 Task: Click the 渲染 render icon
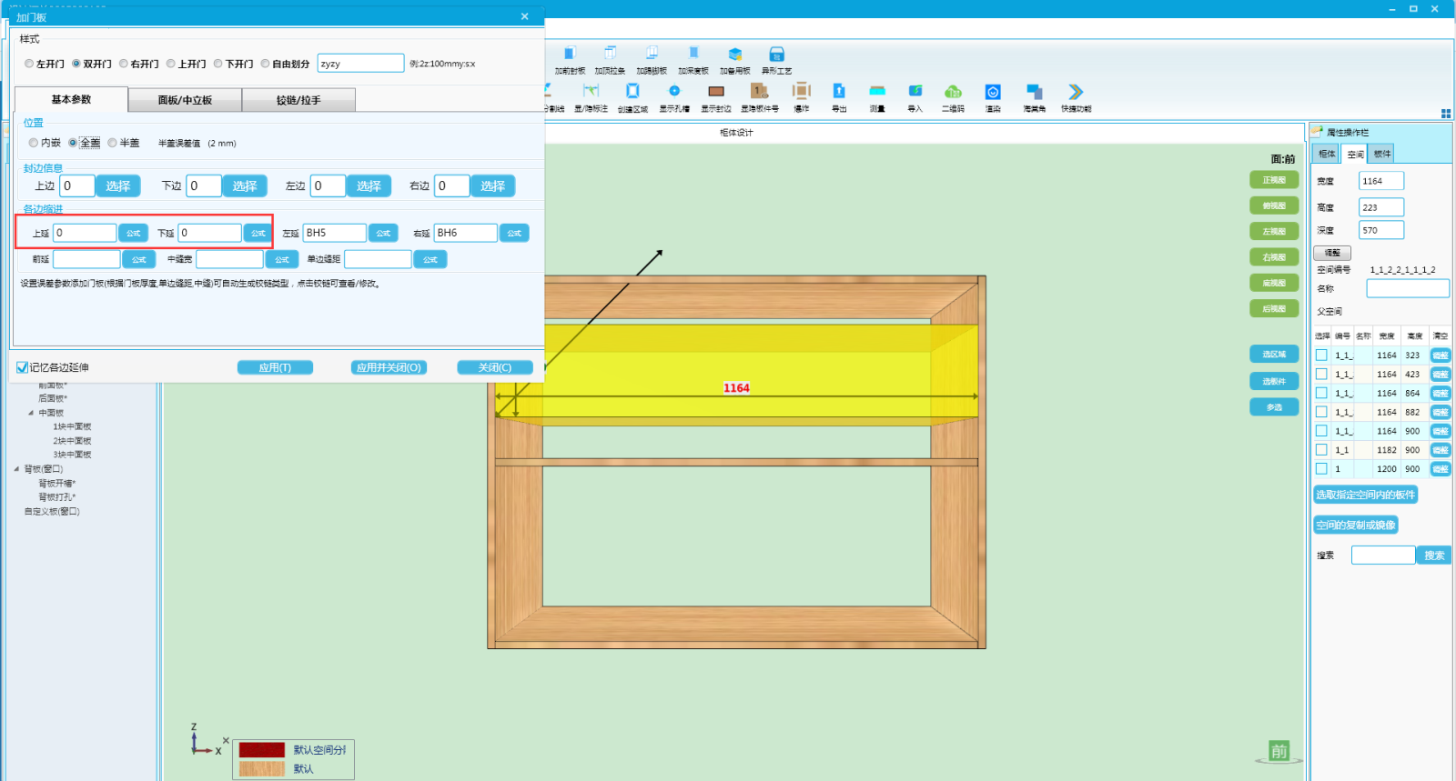point(993,91)
